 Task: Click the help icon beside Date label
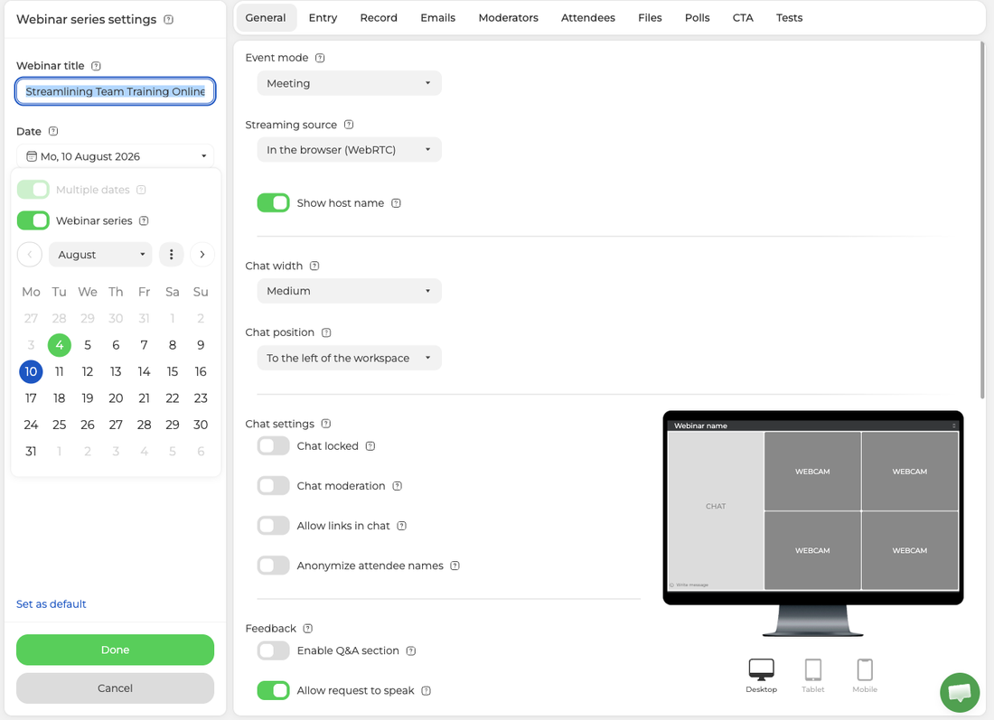tap(53, 131)
